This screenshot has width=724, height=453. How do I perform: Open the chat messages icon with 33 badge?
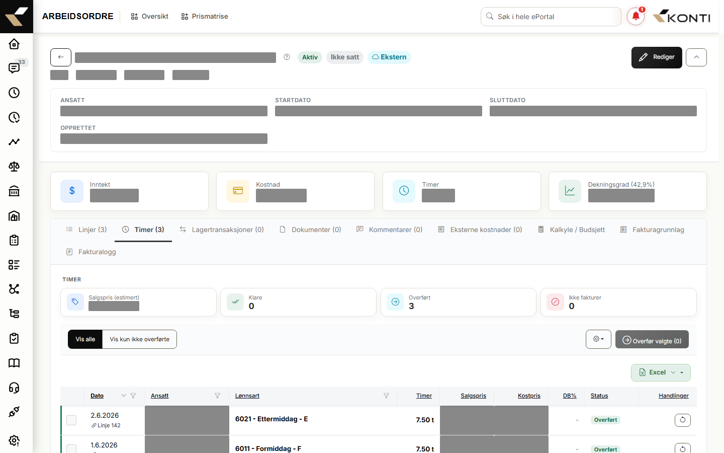14,68
